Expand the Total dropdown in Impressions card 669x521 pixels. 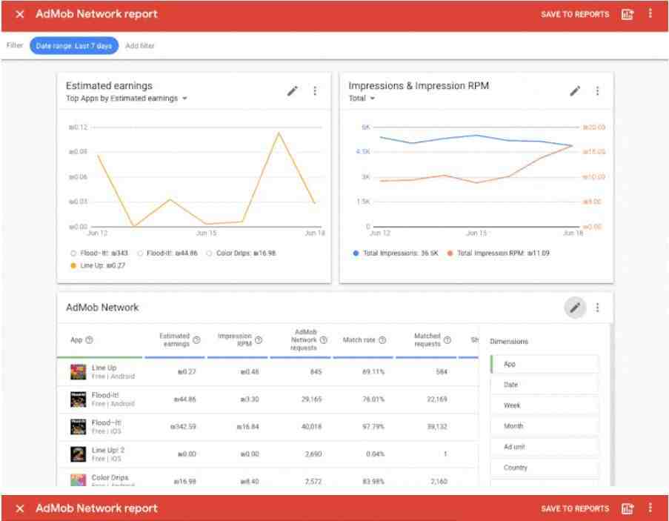362,99
